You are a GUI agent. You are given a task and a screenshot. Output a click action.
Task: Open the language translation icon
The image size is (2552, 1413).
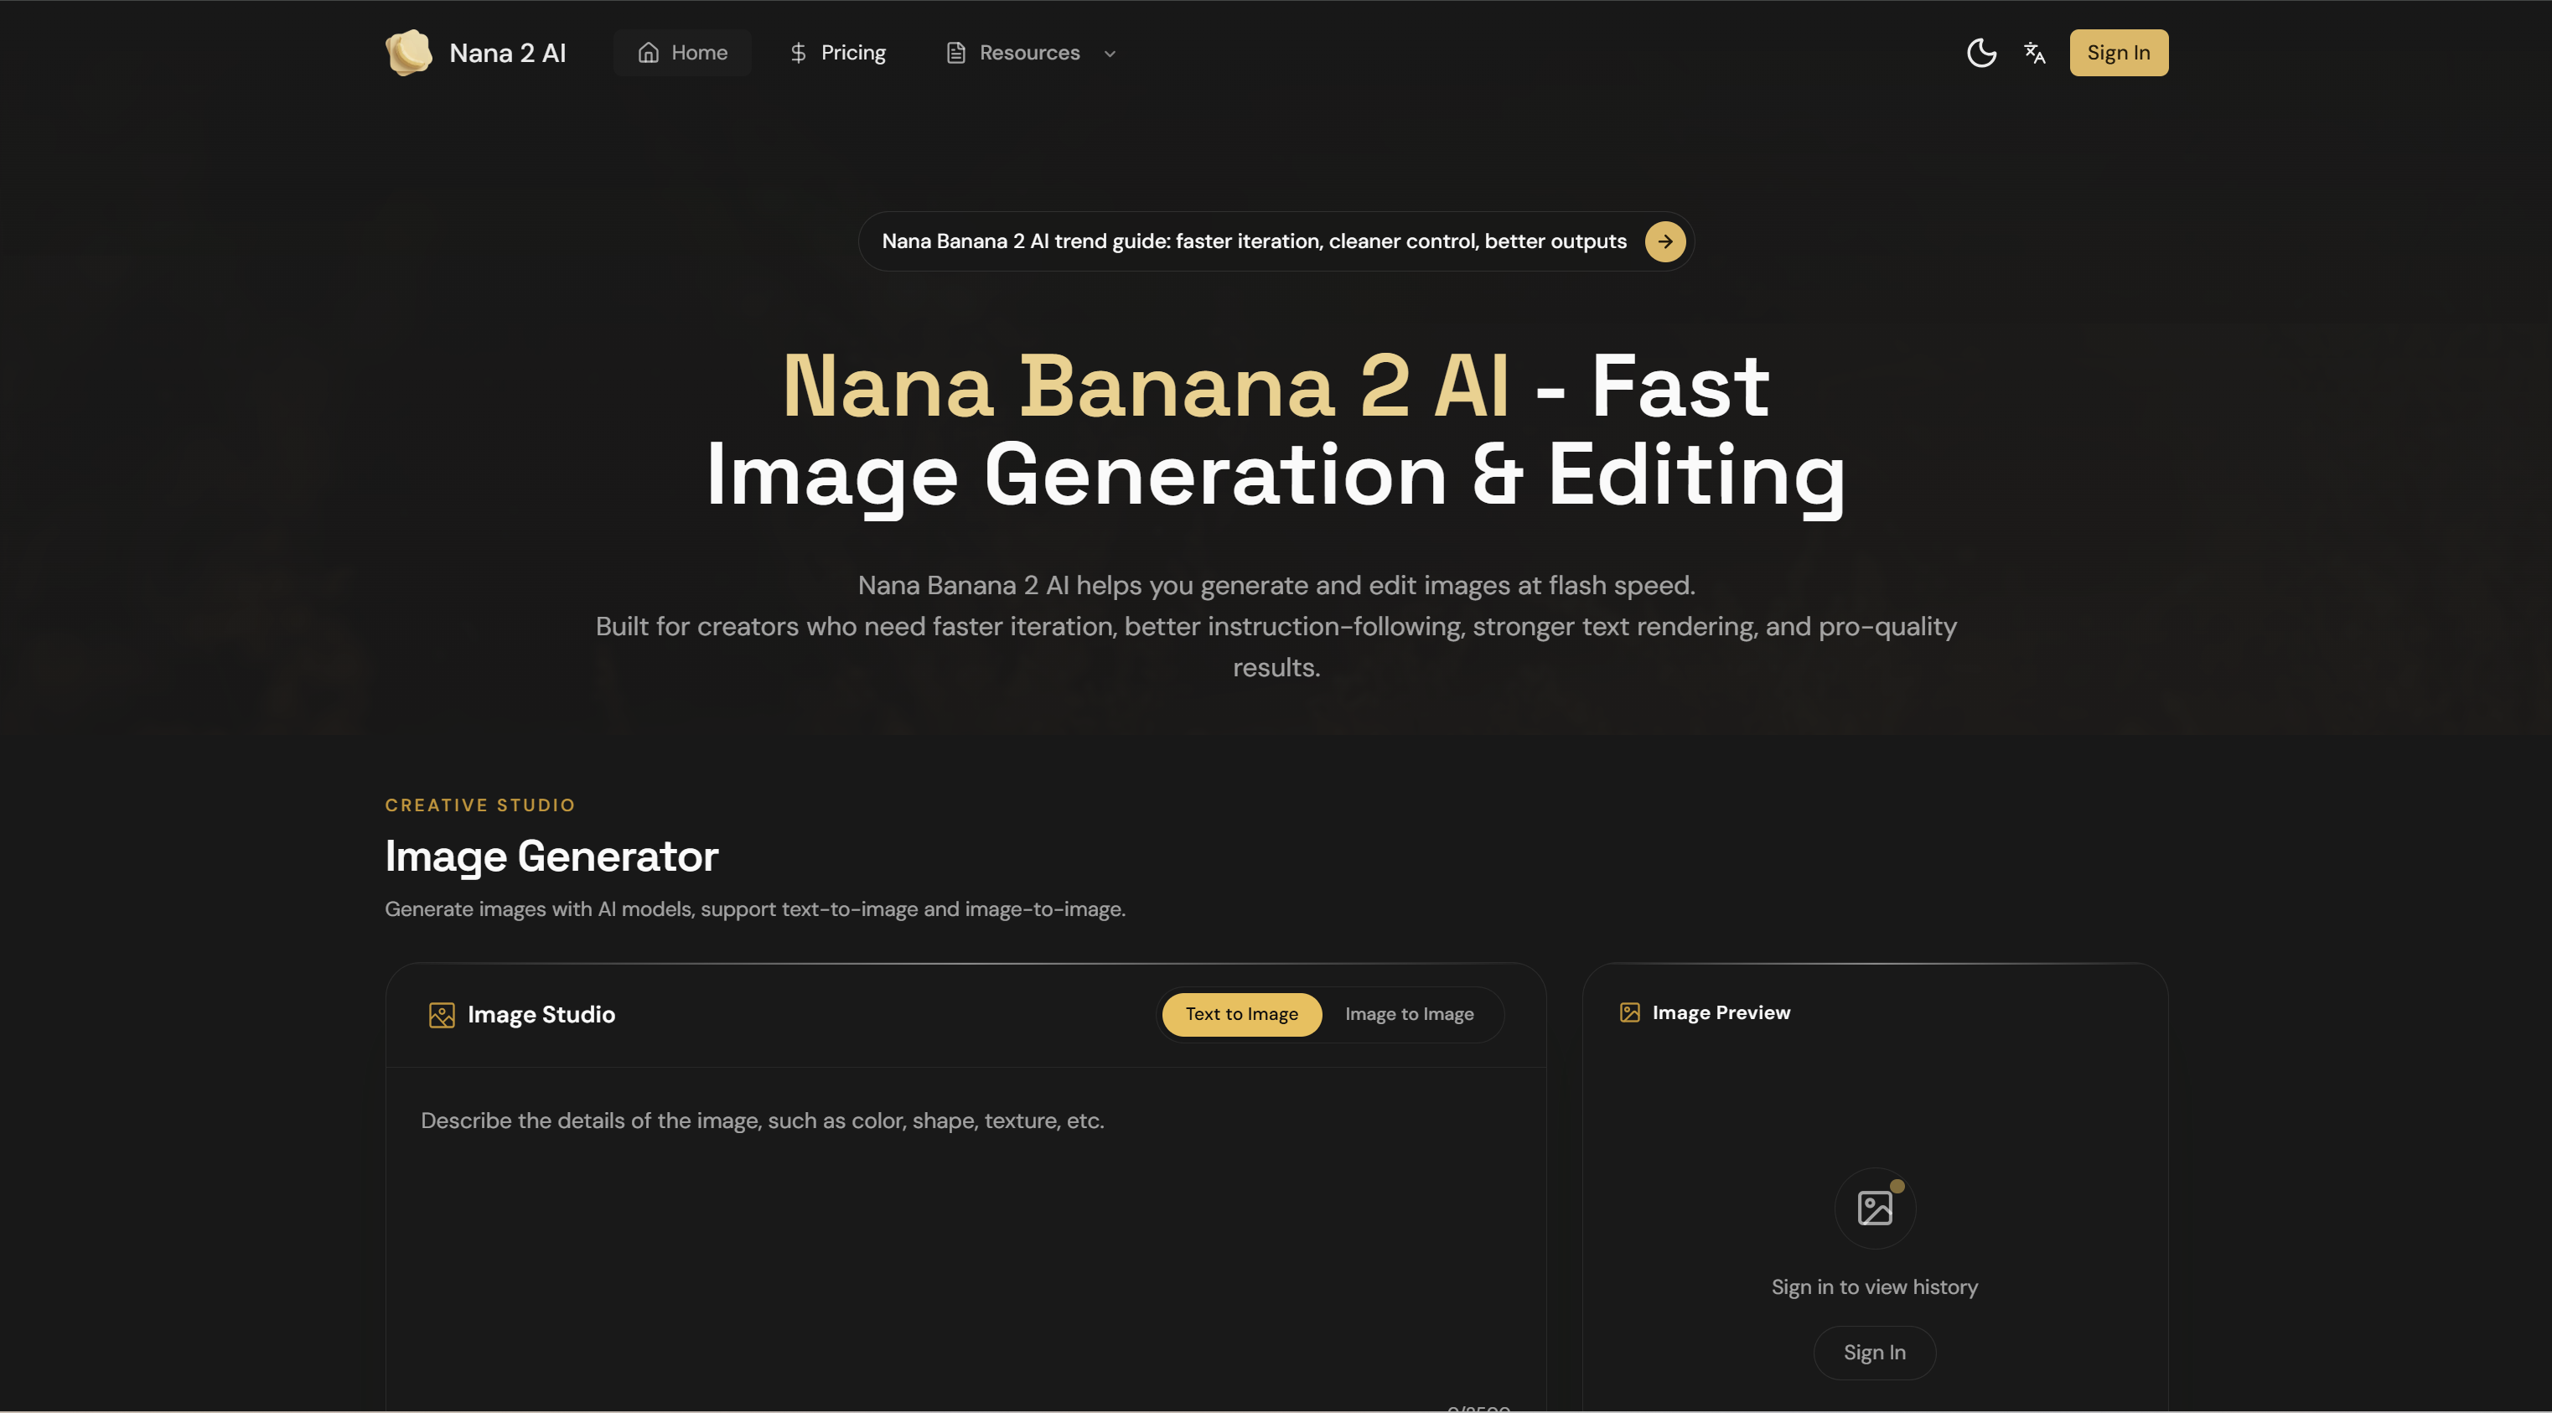[2035, 53]
